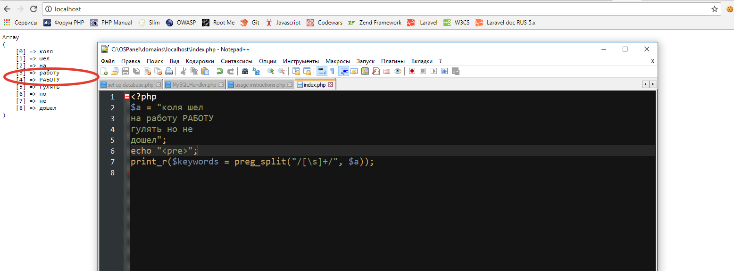Click the Copy toolbar icon
This screenshot has width=734, height=271.
pos(194,71)
